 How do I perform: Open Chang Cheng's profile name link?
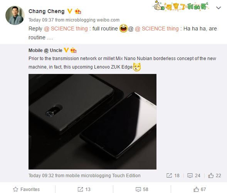click(x=47, y=12)
